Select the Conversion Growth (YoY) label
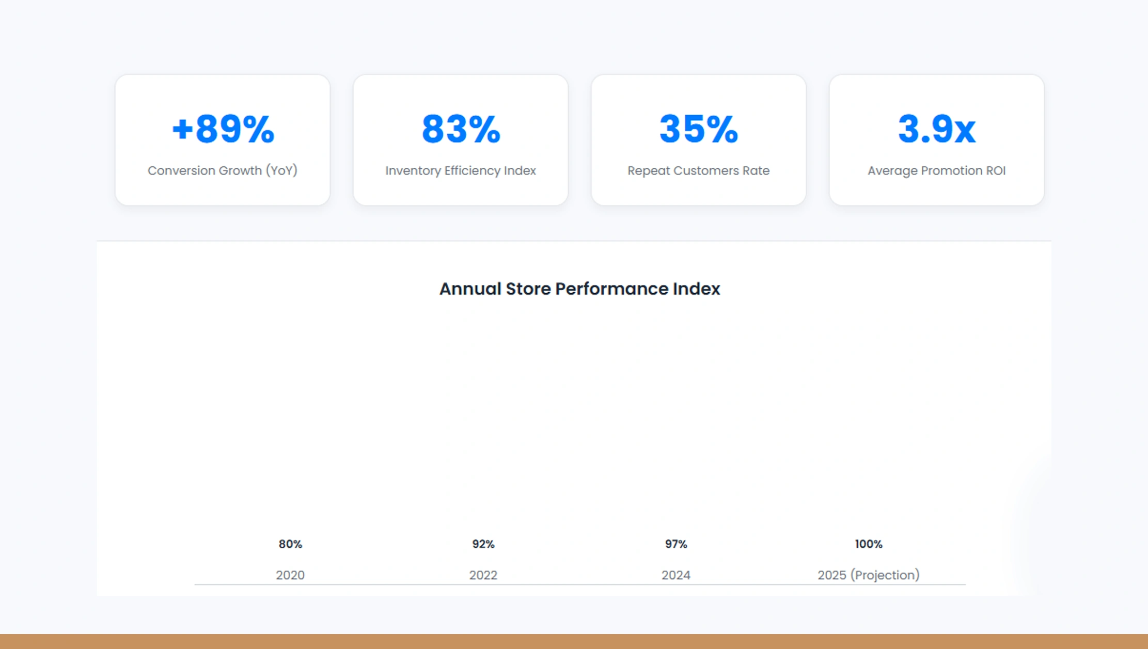The image size is (1148, 649). tap(223, 170)
